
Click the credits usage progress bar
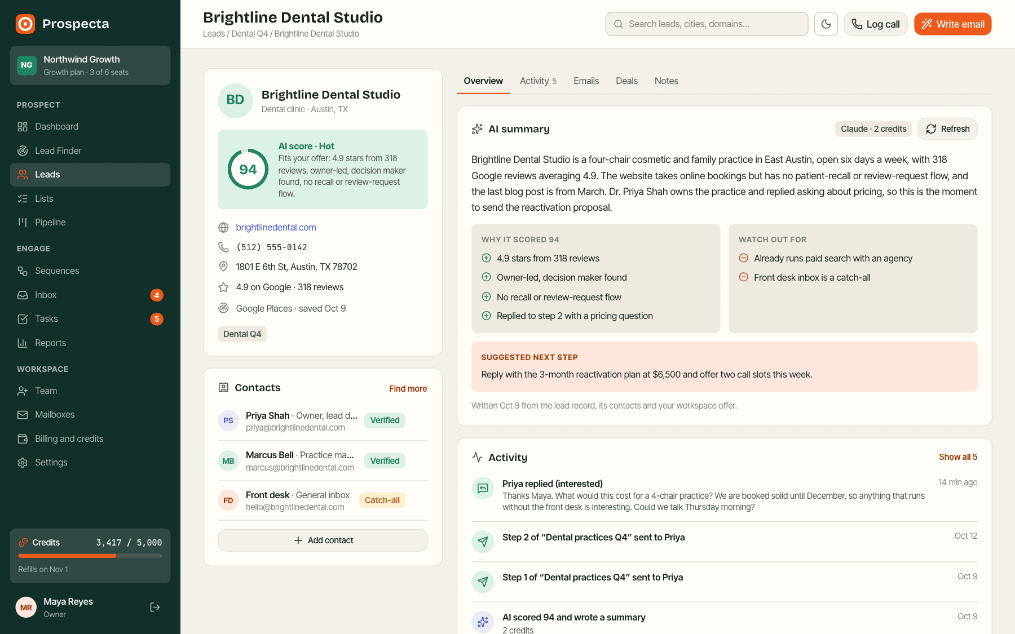point(90,556)
